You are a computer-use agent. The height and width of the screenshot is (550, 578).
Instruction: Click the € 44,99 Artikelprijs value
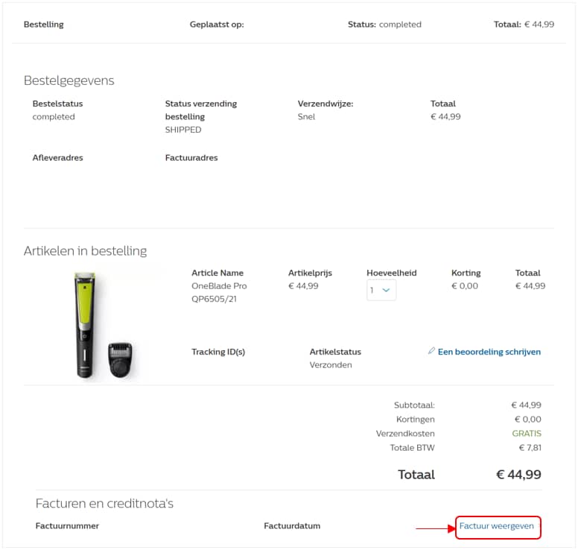(303, 286)
